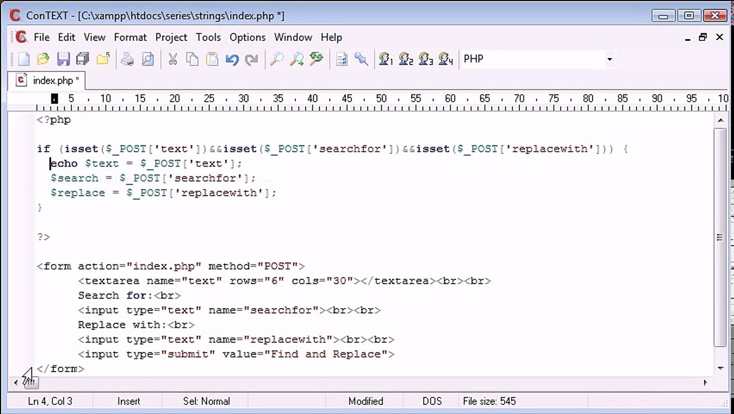
Task: Click the Close File toolbar icon
Action: point(103,59)
